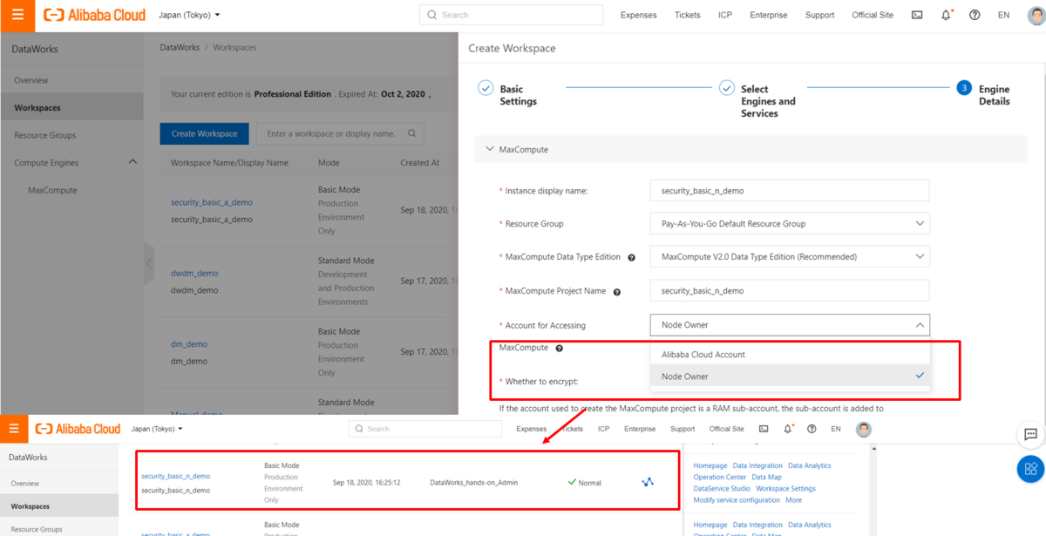Switch language via EN in top header
The width and height of the screenshot is (1046, 536).
pyautogui.click(x=1004, y=15)
